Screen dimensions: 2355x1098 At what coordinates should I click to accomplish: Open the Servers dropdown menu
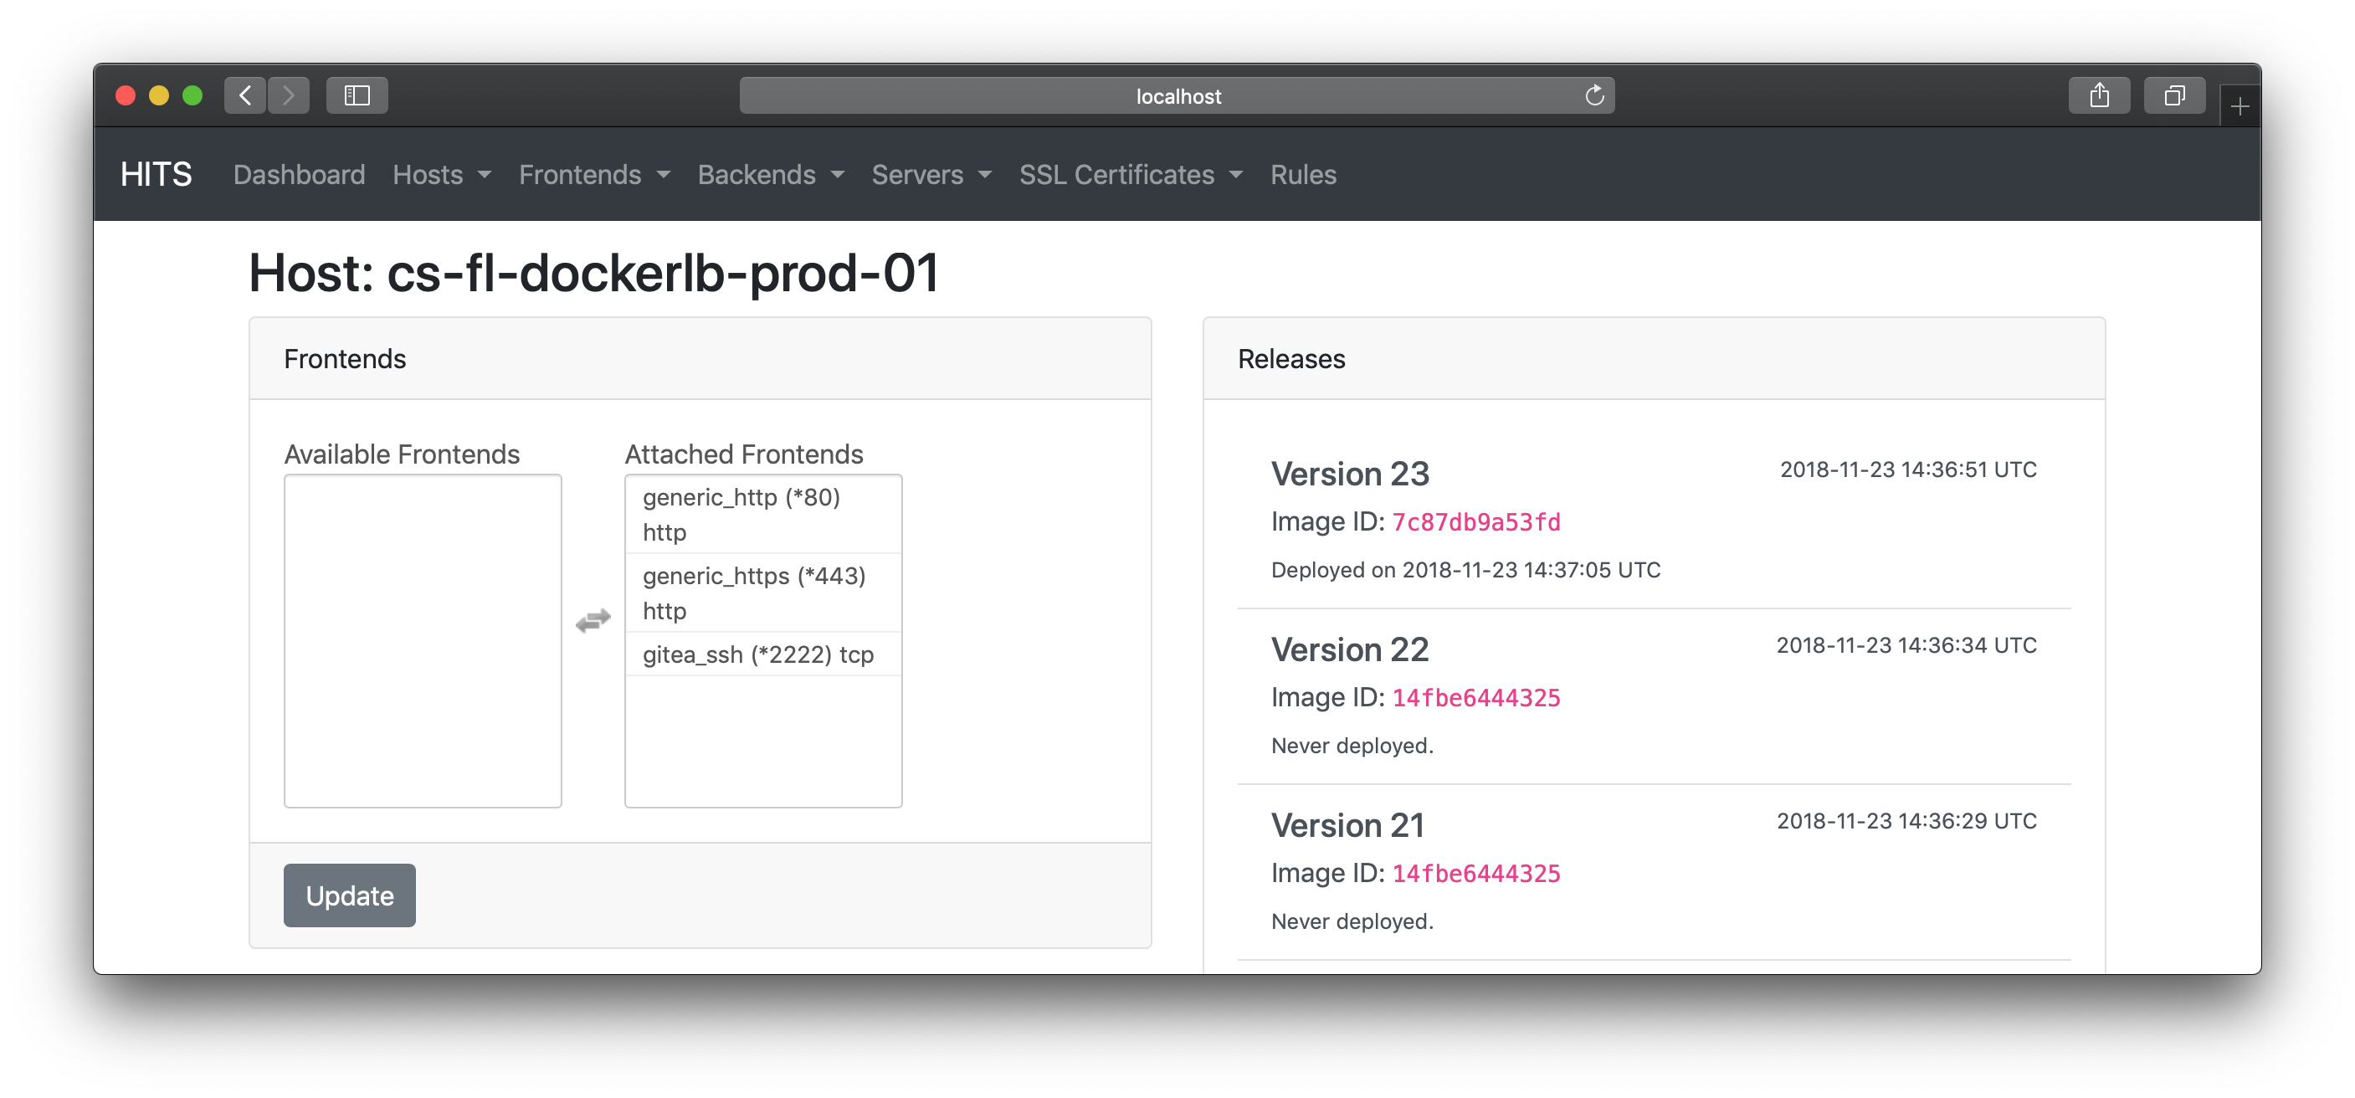point(931,175)
